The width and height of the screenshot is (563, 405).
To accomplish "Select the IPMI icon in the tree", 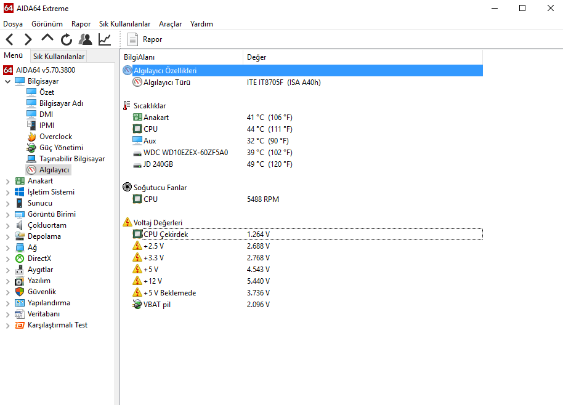I will [x=31, y=126].
